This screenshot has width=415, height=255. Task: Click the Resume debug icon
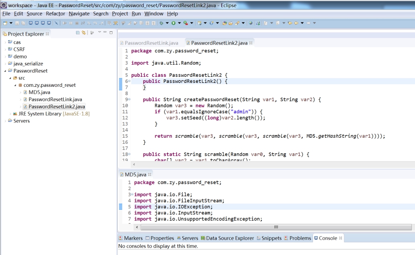pos(65,23)
